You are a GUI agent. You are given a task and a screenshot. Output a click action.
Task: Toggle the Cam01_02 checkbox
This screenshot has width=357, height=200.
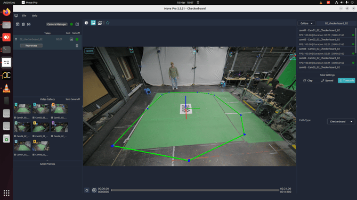[x=15, y=118]
